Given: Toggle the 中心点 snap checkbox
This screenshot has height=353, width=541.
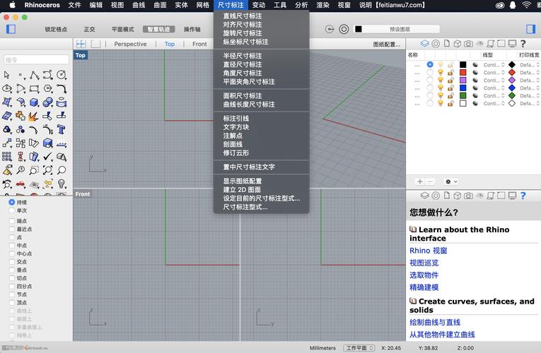Looking at the screenshot, I should 12,254.
